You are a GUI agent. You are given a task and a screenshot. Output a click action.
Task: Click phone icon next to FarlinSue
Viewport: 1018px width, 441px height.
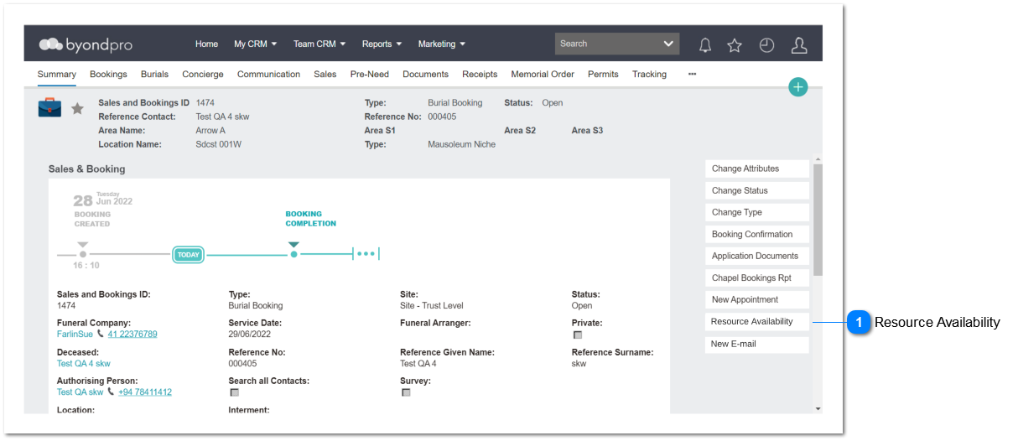pos(101,334)
